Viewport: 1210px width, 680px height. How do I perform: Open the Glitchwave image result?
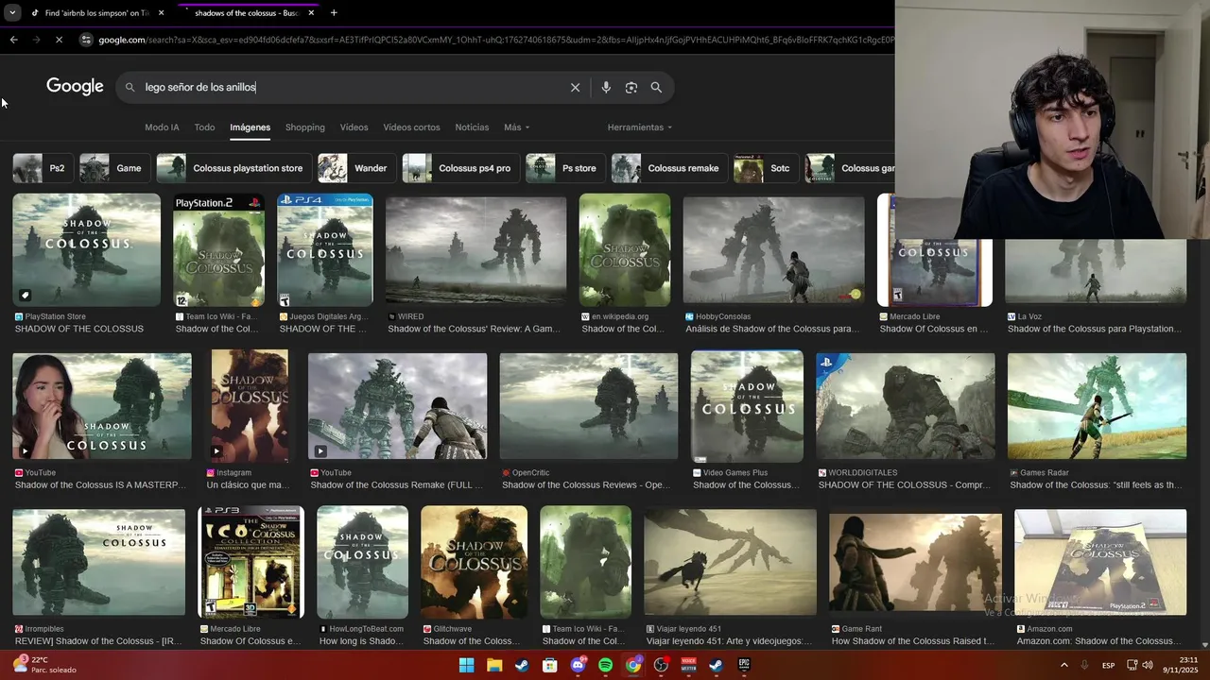[475, 562]
